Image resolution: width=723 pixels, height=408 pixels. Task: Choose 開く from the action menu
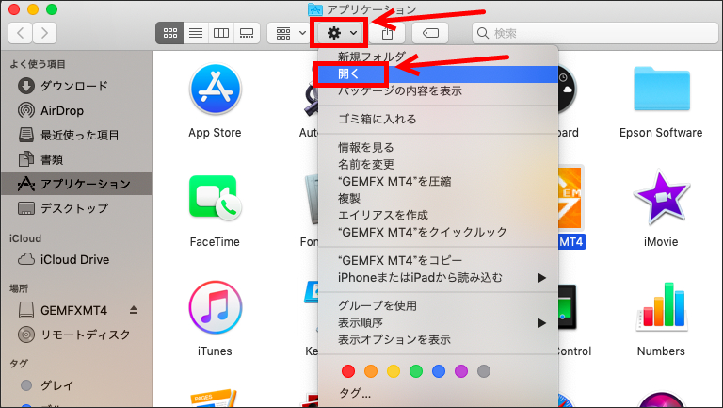pyautogui.click(x=349, y=73)
